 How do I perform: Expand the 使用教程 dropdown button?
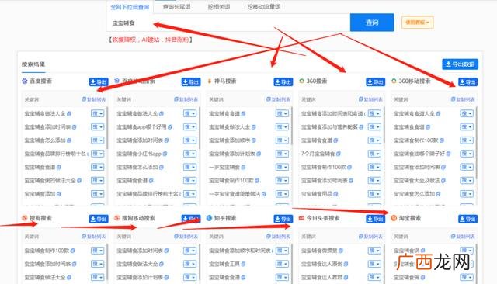[417, 23]
